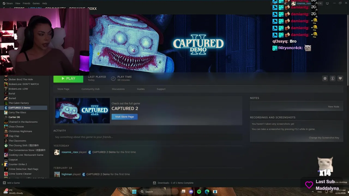349x196 pixels.
Task: Click Change My Screenshot Key link
Action: click(x=324, y=138)
